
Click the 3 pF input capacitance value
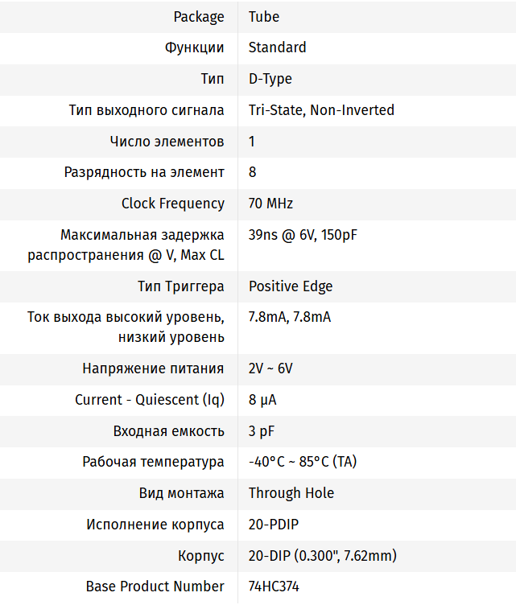tap(262, 431)
